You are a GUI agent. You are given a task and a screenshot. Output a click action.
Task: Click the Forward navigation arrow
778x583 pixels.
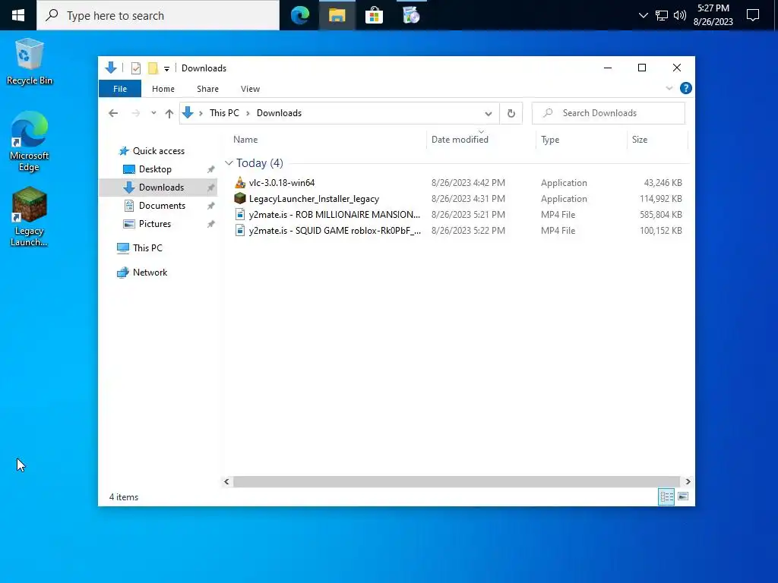[x=135, y=113]
